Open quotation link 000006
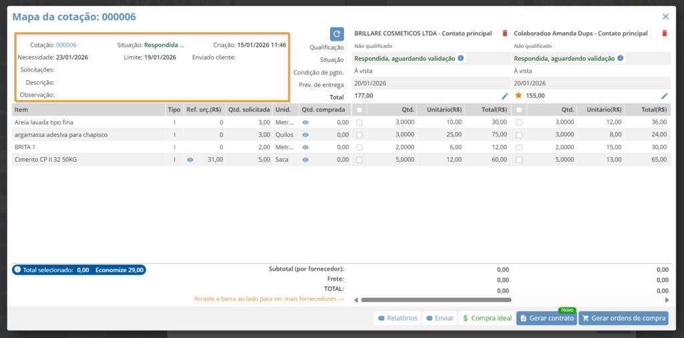Image resolution: width=684 pixels, height=338 pixels. click(66, 45)
